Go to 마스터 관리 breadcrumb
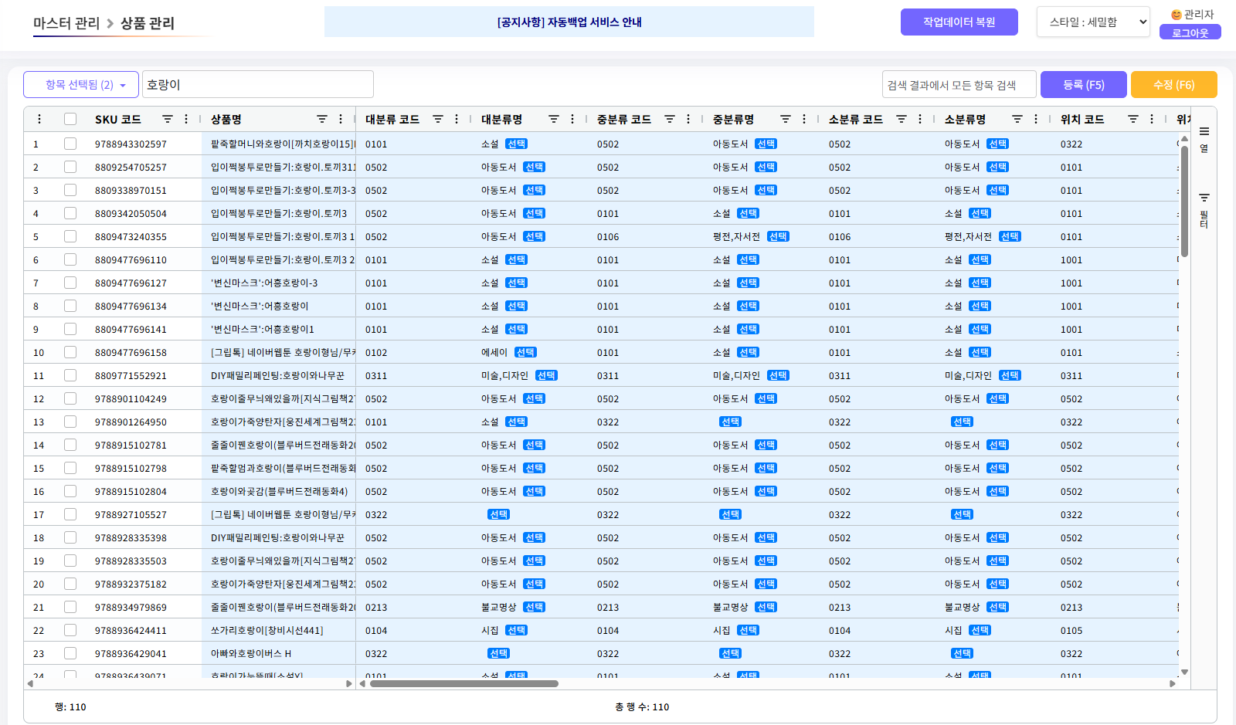This screenshot has width=1236, height=725. point(66,23)
